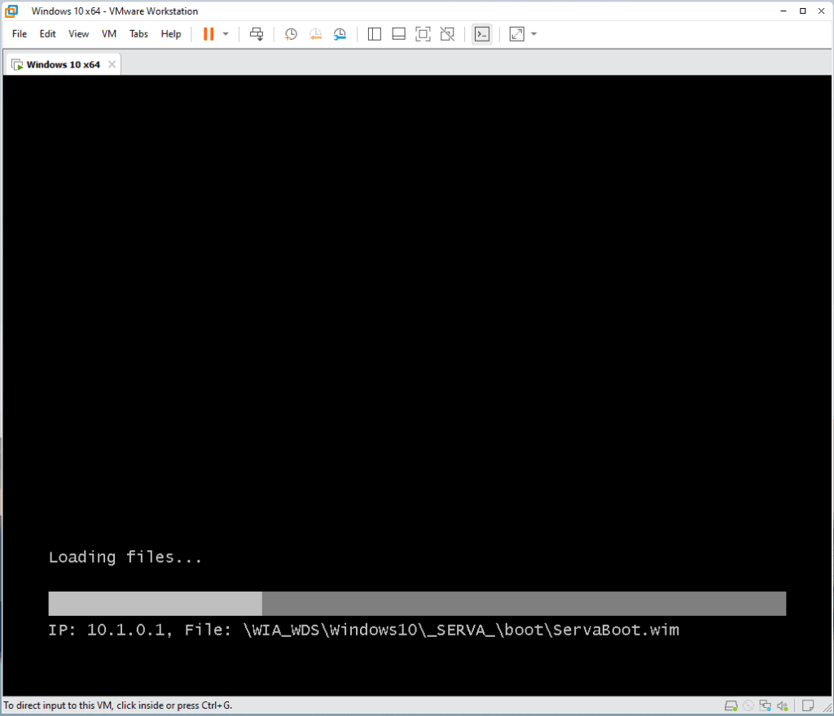Image resolution: width=834 pixels, height=716 pixels.
Task: Toggle Unity mode in toolbar
Action: (447, 34)
